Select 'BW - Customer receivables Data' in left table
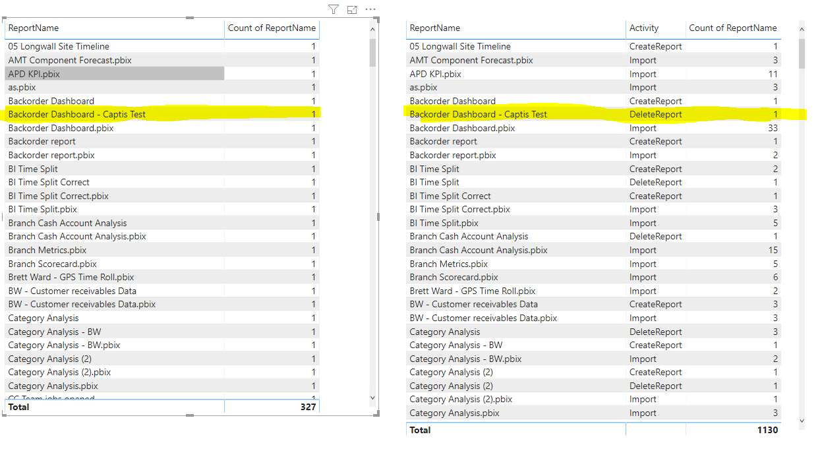822x451 pixels. (x=73, y=291)
